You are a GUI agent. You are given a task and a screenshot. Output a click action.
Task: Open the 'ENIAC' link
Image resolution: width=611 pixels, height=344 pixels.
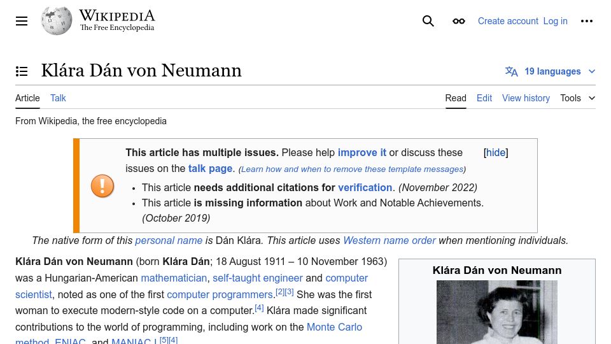[x=70, y=341]
